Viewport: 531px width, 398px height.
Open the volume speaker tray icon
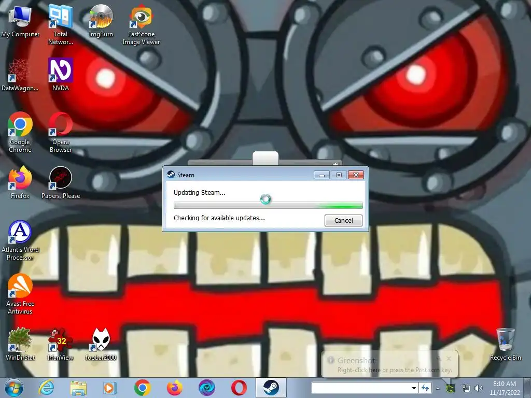pos(479,388)
